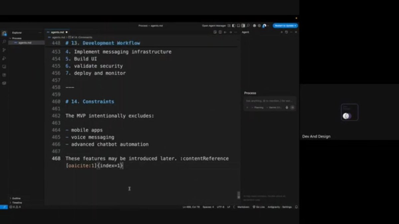Split the editor with split icon

tap(220, 32)
